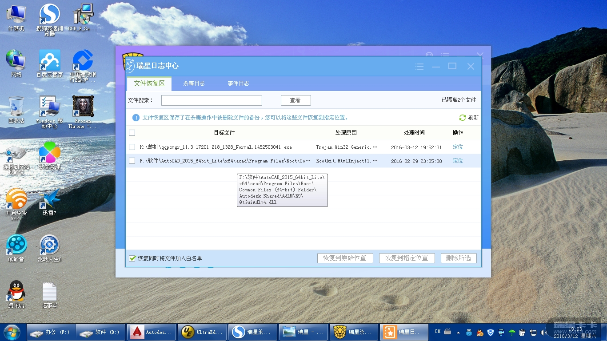The image size is (607, 341).
Task: Open the 瑞星日志中心 menu list icon
Action: pos(419,66)
